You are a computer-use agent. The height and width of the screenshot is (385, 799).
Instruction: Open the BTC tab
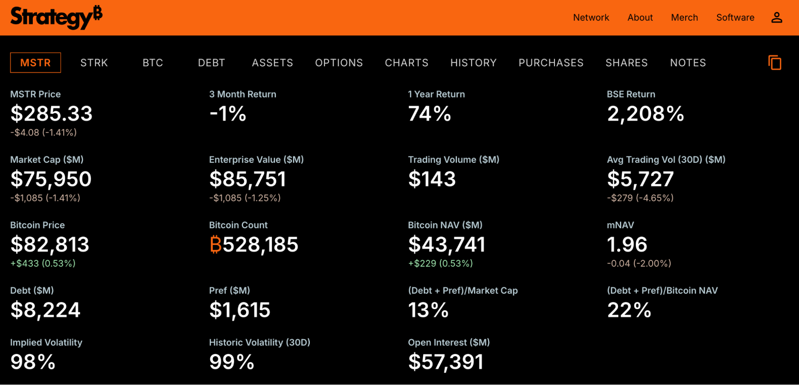[153, 63]
